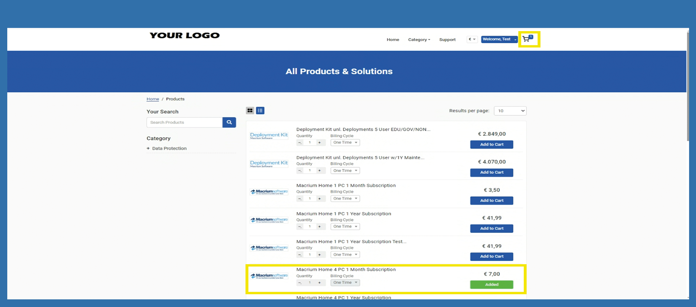Click Macrium logo of 1 PC 1 Year Subscription
696x307 pixels.
point(269,220)
